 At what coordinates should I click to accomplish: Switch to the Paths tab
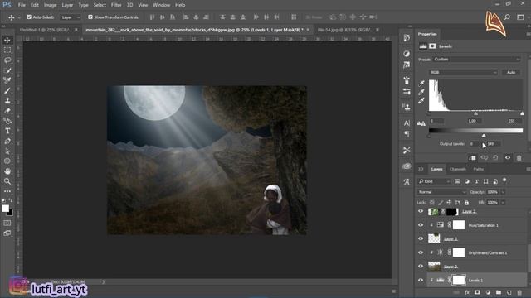coord(479,169)
